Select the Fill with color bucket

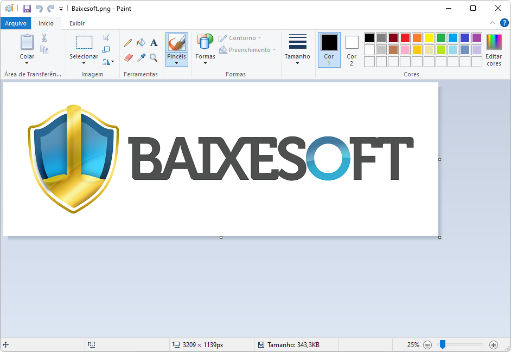click(x=141, y=42)
